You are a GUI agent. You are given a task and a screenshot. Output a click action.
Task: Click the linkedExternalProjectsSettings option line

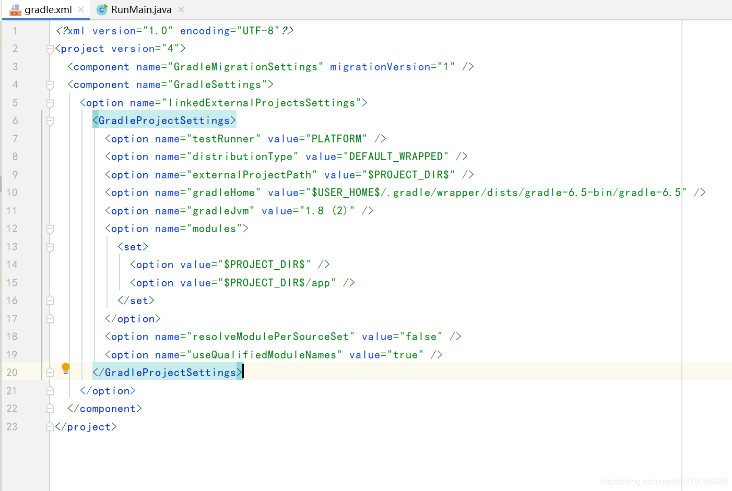pyautogui.click(x=223, y=103)
